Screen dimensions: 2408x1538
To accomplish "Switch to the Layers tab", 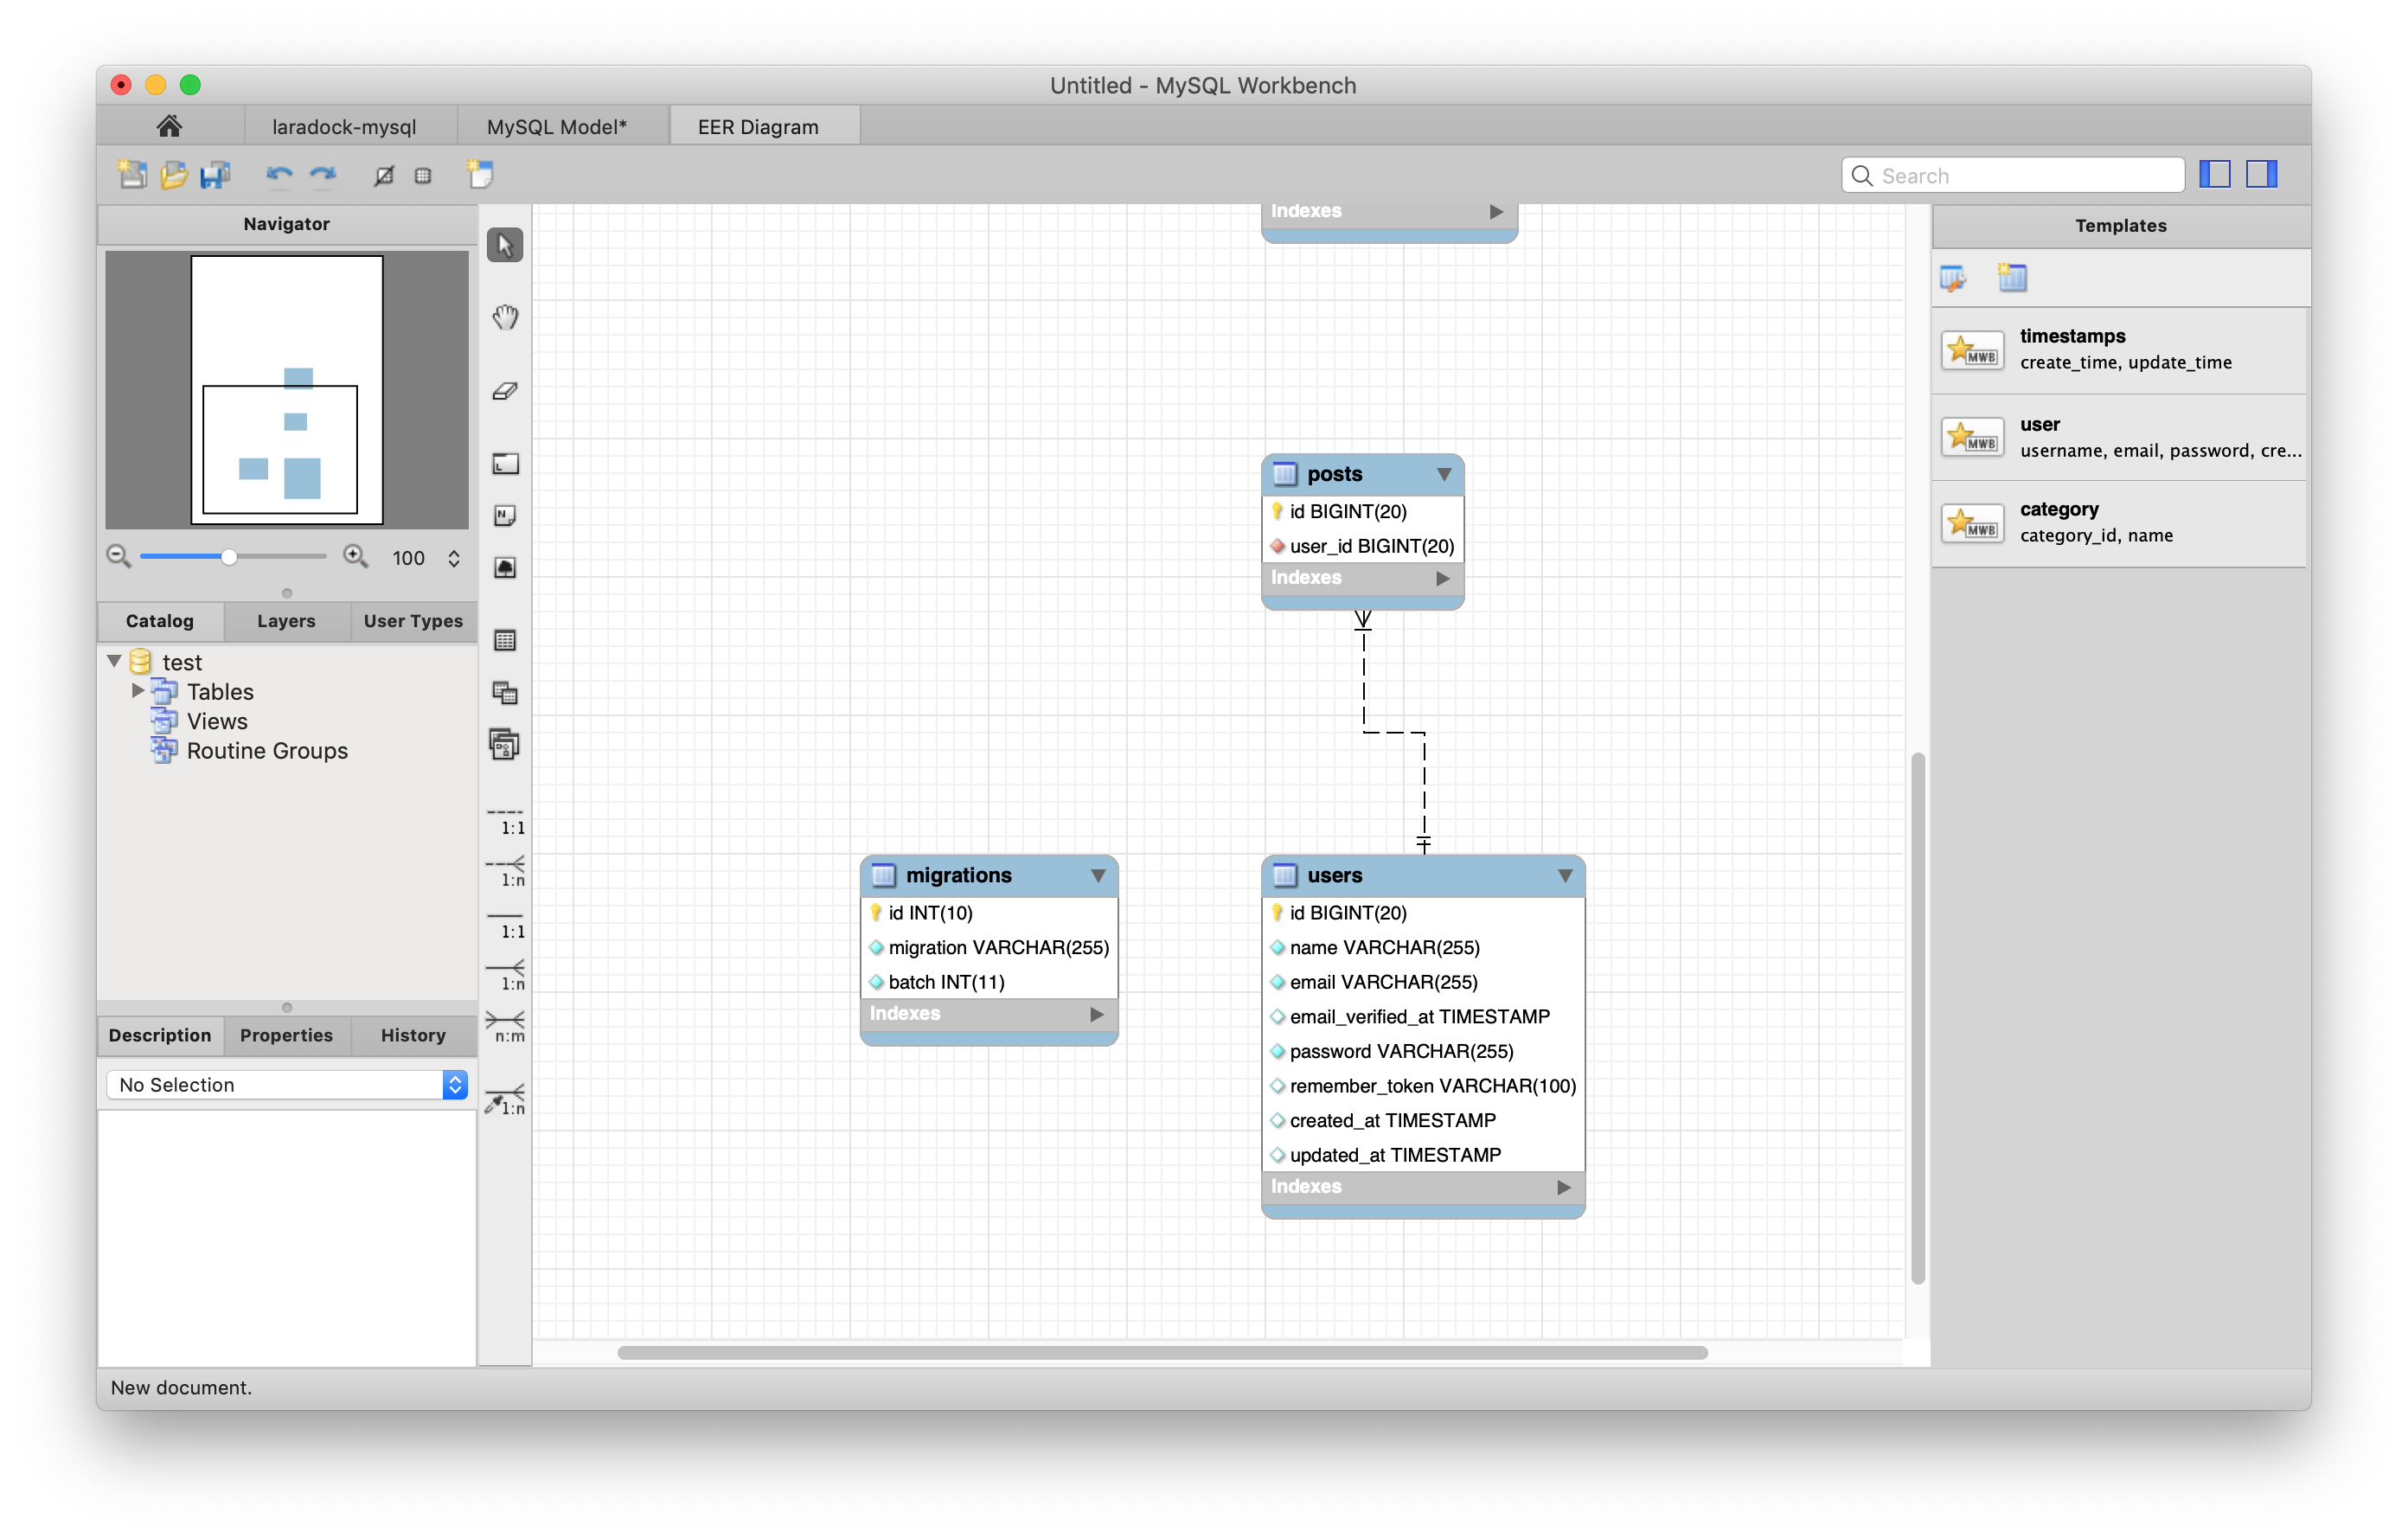I will pos(286,621).
